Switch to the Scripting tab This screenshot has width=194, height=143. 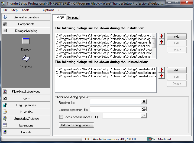[73, 18]
